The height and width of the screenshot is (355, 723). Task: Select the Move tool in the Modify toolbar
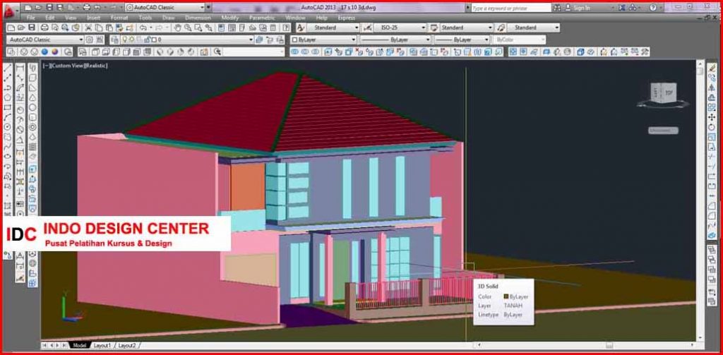(x=712, y=117)
